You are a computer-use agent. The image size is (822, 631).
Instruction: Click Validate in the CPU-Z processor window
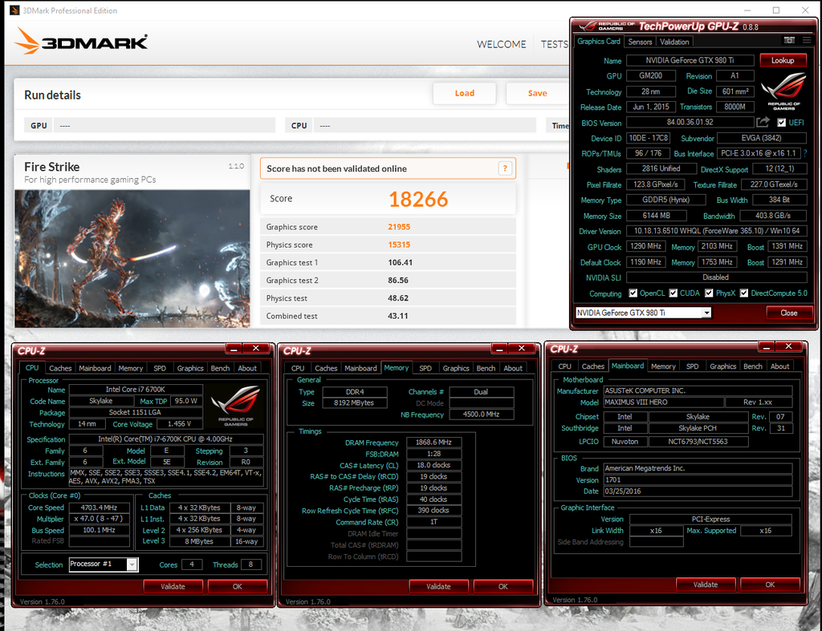click(x=173, y=586)
